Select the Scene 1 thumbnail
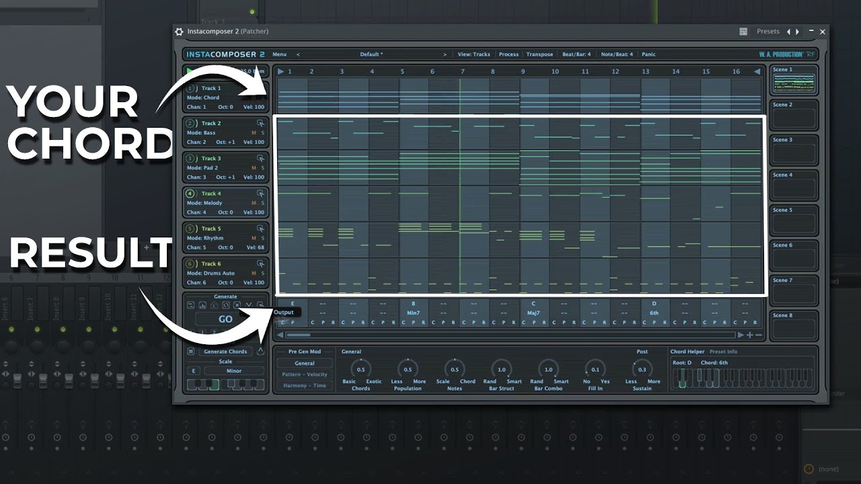 pyautogui.click(x=794, y=81)
